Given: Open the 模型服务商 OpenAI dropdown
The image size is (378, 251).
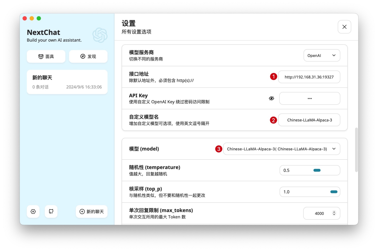Looking at the screenshot, I should [x=322, y=55].
